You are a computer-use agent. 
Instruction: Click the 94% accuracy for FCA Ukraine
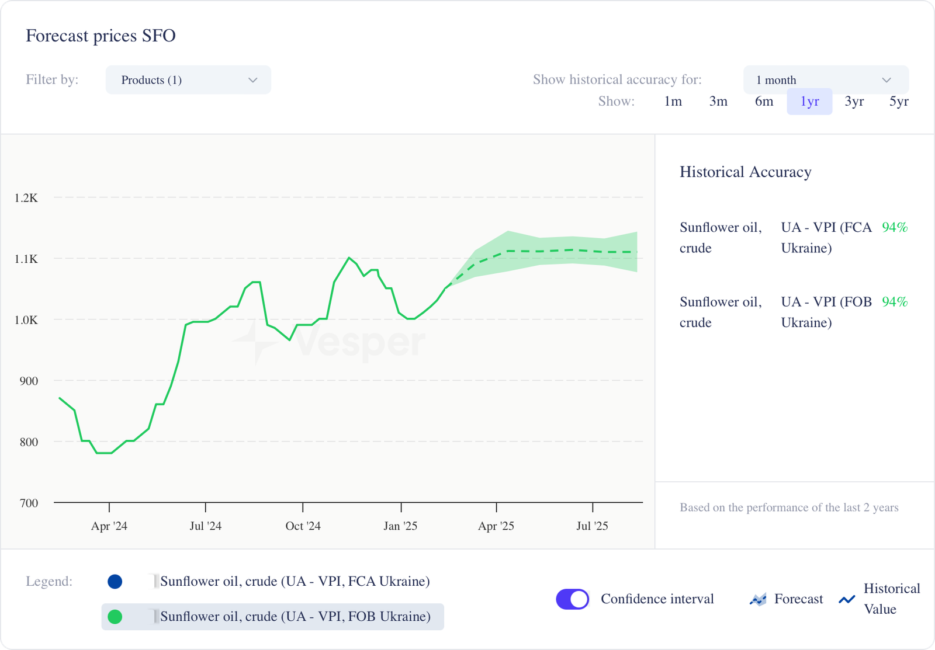point(895,227)
